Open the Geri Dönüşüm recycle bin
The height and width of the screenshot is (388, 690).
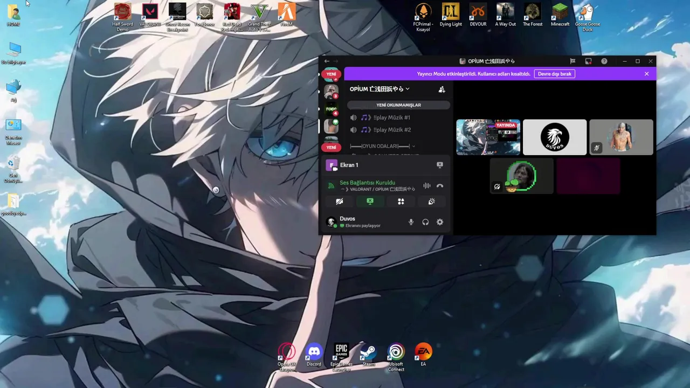tap(13, 169)
